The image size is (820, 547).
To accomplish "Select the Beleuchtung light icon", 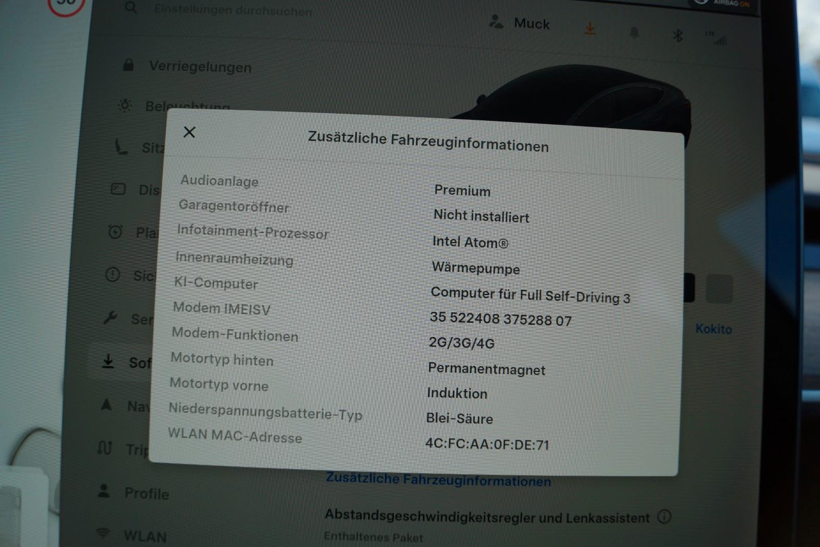I will point(125,105).
